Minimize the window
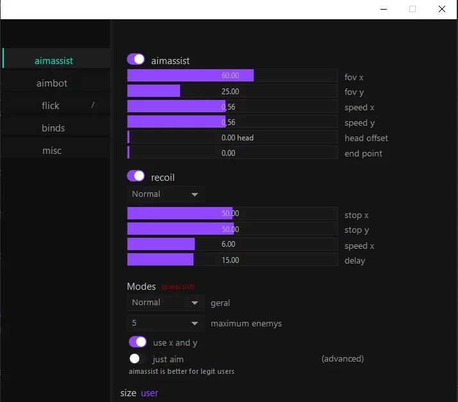This screenshot has width=458, height=402. (x=384, y=9)
